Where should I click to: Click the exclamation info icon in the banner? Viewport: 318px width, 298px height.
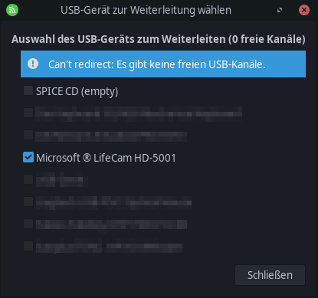click(33, 64)
